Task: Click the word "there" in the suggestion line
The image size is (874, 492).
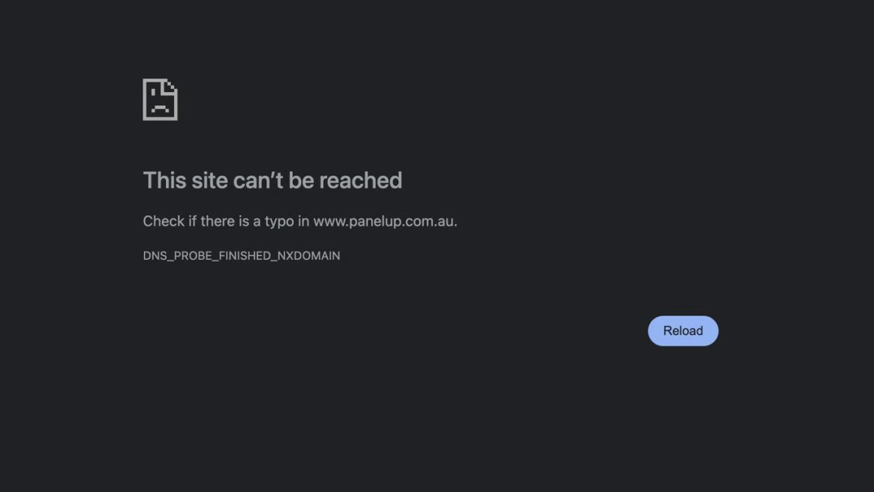Action: (217, 222)
